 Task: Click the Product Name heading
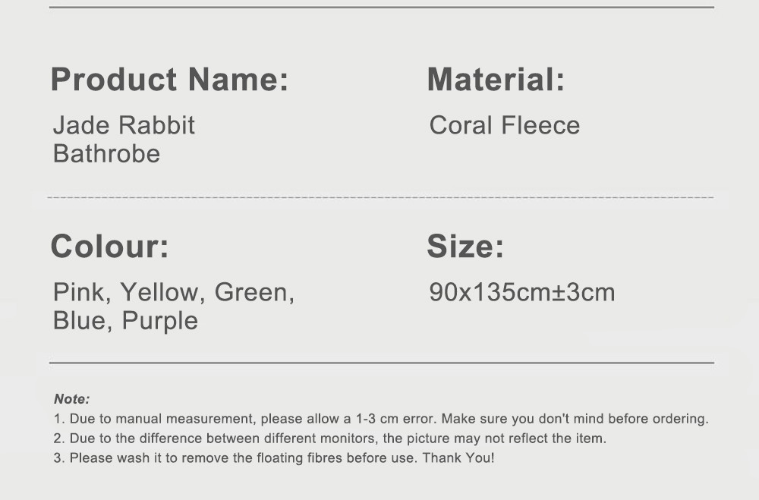tap(169, 80)
